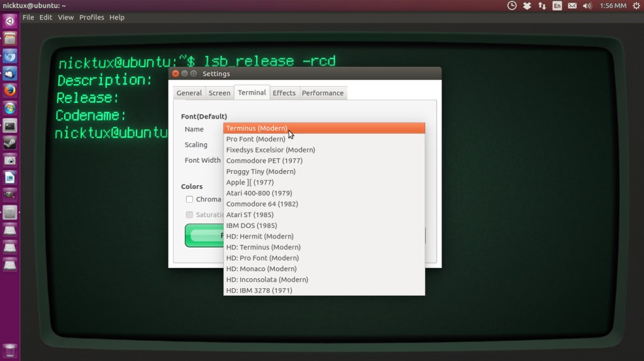Screen dimensions: 644x361
Task: Open the En keyboard layout indicator
Action: click(557, 5)
